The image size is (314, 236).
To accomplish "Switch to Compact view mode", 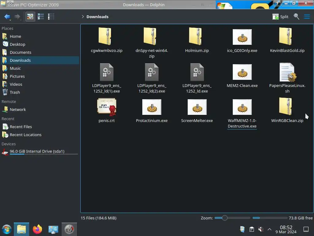I will pyautogui.click(x=41, y=17).
